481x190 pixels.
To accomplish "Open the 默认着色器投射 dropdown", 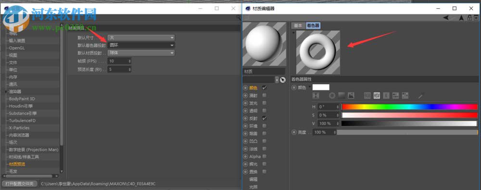I will coord(141,45).
